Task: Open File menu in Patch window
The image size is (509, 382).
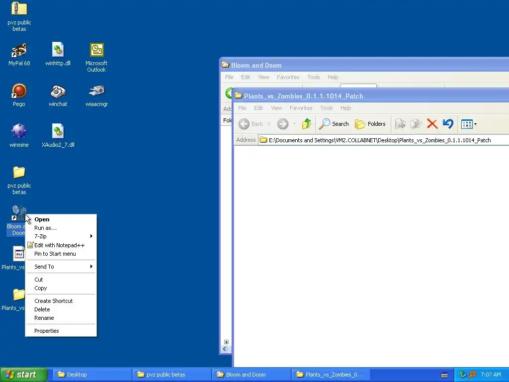Action: pos(242,108)
